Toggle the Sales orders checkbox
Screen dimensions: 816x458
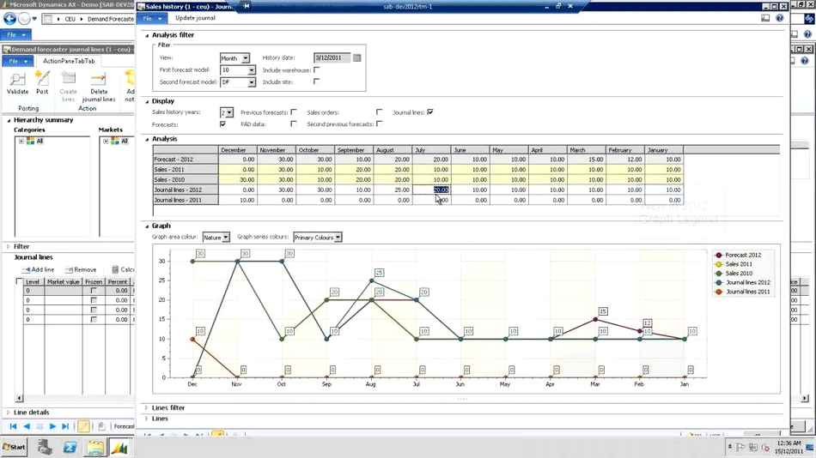click(x=380, y=111)
